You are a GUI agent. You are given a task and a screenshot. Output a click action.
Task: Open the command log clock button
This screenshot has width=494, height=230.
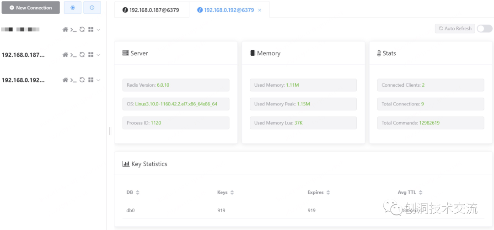coord(92,8)
